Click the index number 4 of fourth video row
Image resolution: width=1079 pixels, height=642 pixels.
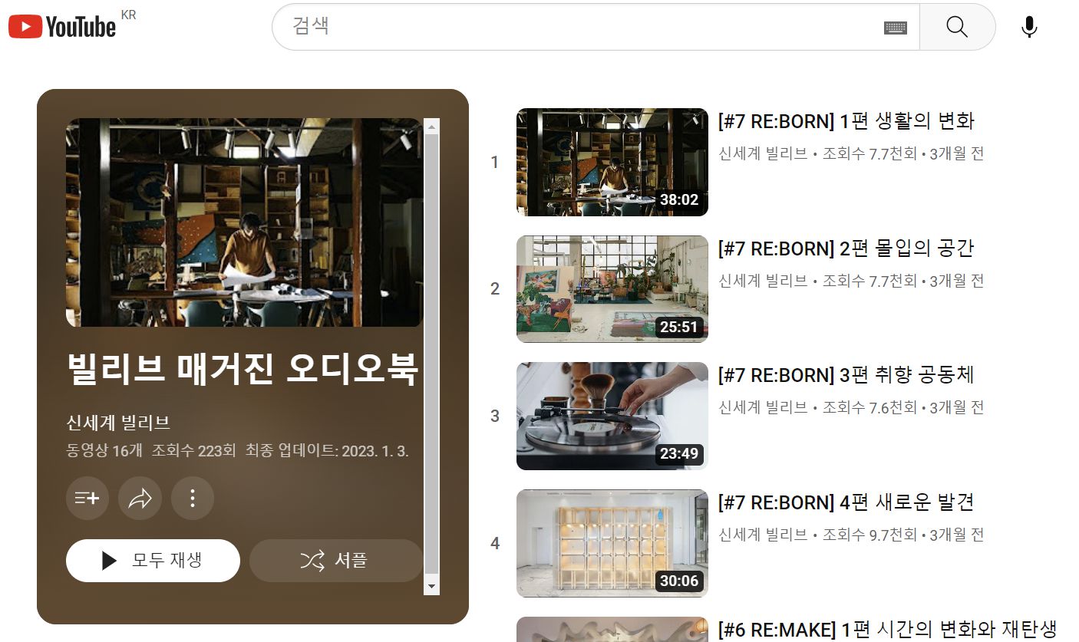pos(495,543)
